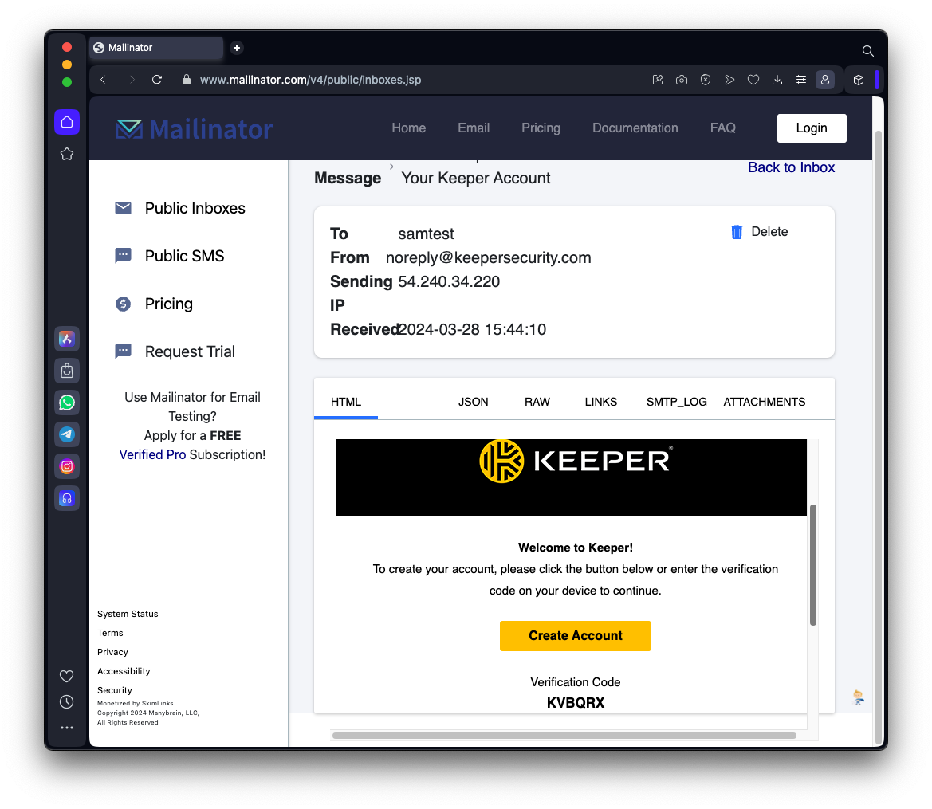The width and height of the screenshot is (932, 809).
Task: Click the flow send arrow icon
Action: pyautogui.click(x=729, y=80)
